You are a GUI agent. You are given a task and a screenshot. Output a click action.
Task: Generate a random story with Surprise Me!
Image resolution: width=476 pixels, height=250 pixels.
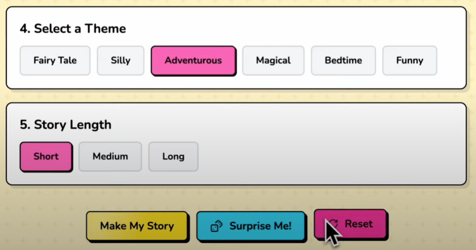(251, 226)
